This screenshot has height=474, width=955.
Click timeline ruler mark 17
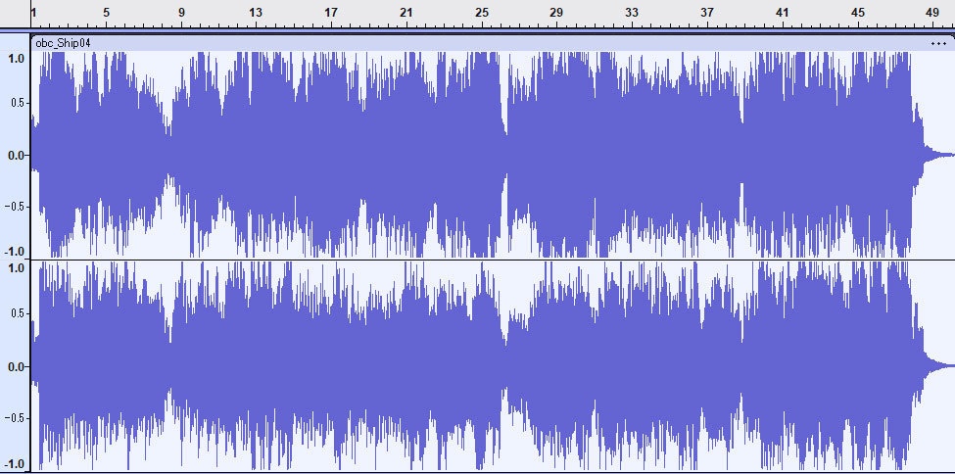(x=331, y=12)
